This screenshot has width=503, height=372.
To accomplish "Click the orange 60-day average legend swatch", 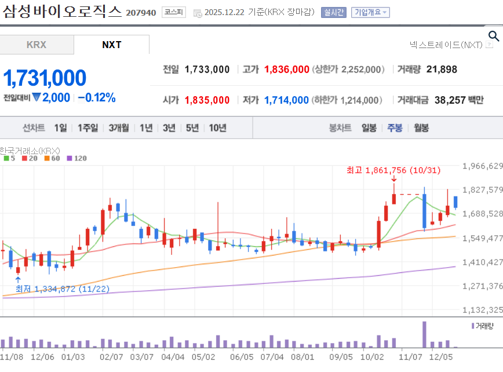I will [47, 158].
